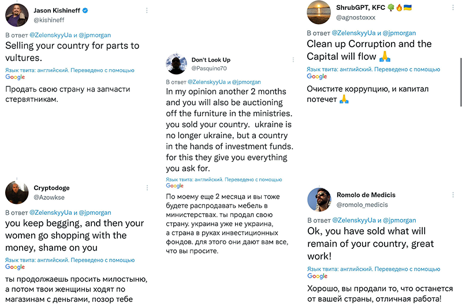Viewport: 462px width, 307px height.
Task: Click the @Pasquino70 handle
Action: coord(209,69)
